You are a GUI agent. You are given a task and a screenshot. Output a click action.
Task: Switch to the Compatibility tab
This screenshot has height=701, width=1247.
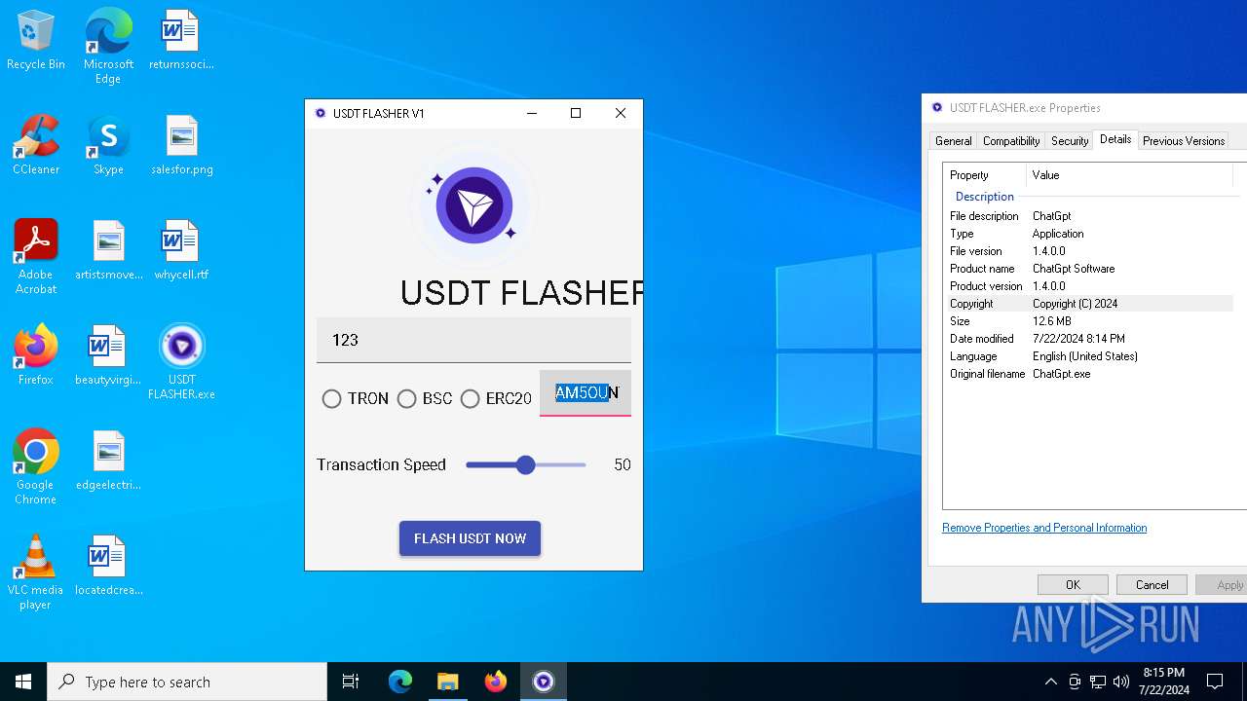pyautogui.click(x=1011, y=141)
